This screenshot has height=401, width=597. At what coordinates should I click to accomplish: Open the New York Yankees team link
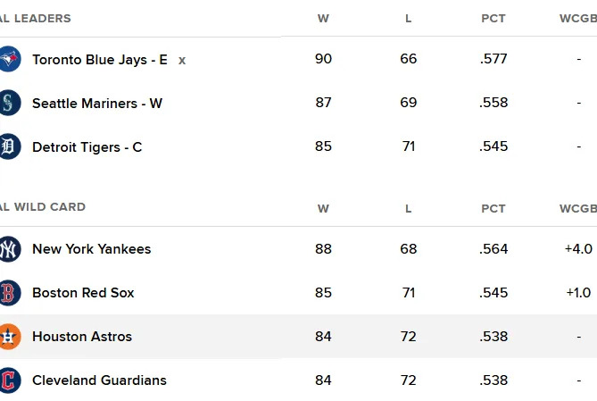[91, 249]
